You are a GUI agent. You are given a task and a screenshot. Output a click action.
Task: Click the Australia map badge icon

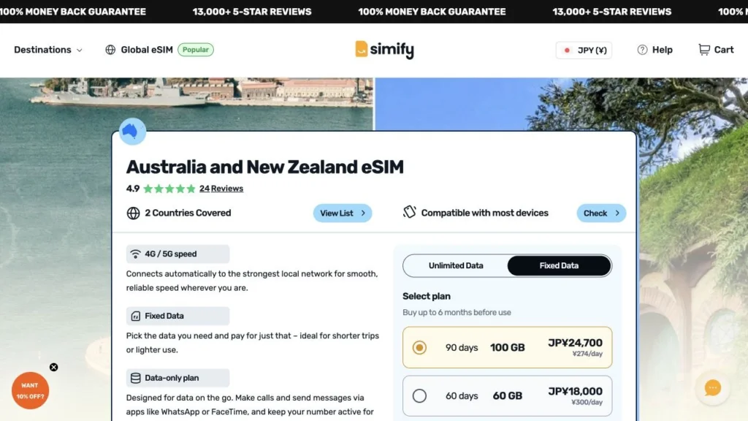click(x=132, y=132)
